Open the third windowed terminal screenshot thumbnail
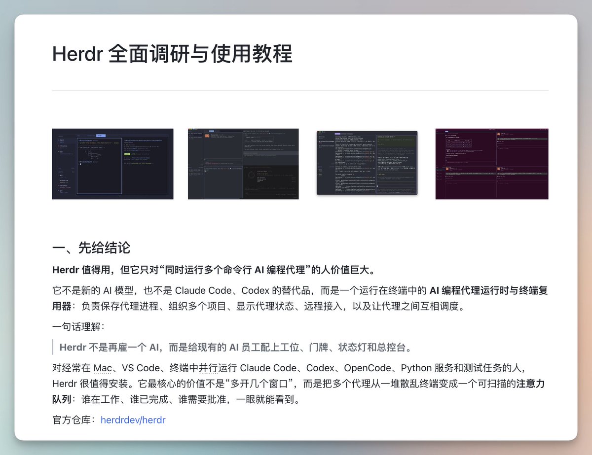Screen dimensions: 592x455 coord(367,163)
